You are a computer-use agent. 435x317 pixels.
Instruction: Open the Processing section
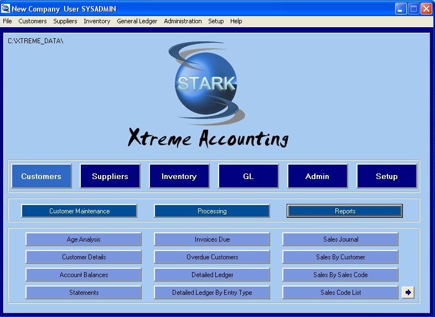click(x=212, y=211)
